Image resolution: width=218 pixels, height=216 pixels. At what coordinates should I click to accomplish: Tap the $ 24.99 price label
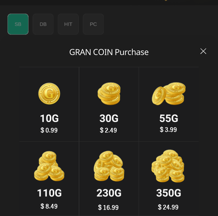coord(168,207)
